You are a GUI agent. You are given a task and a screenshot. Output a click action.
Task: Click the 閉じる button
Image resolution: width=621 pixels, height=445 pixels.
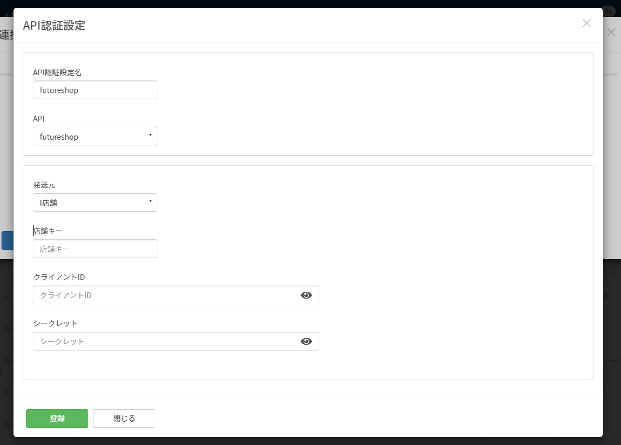coord(124,419)
